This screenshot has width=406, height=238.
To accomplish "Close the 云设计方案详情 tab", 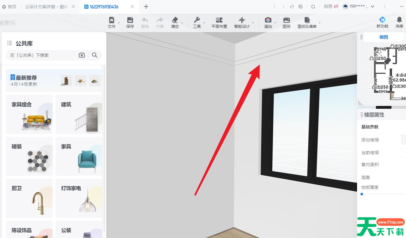I will (73, 7).
